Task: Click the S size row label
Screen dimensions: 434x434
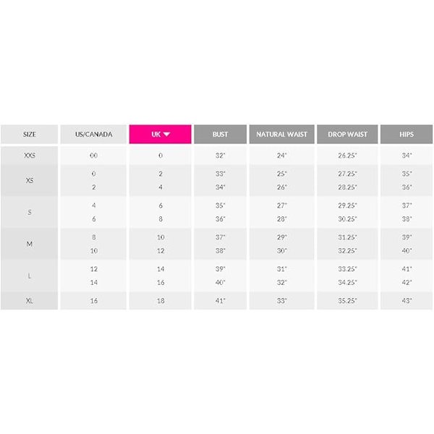Action: (30, 212)
